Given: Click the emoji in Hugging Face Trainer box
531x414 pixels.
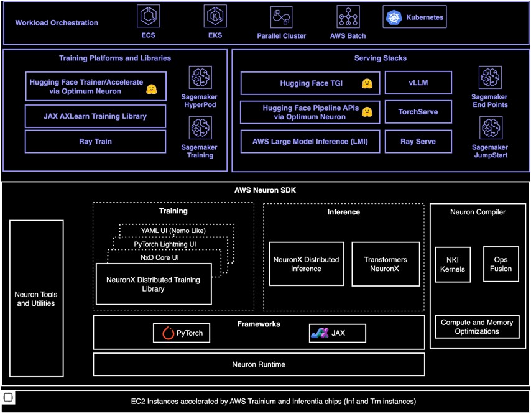Looking at the screenshot, I should pyautogui.click(x=151, y=90).
